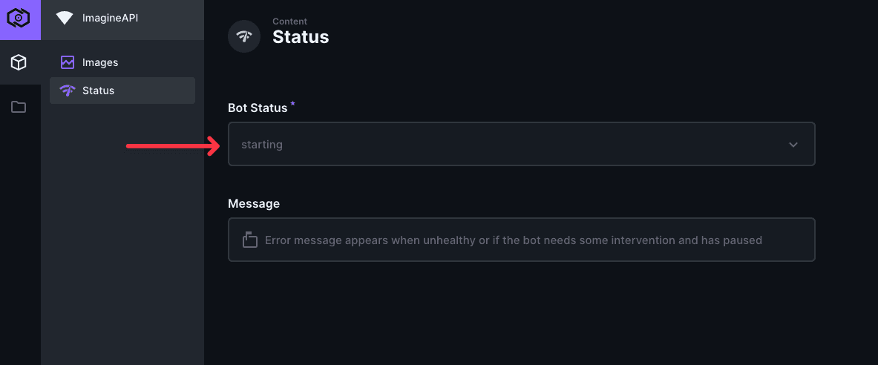Open the File Library folder icon
Image resolution: width=878 pixels, height=365 pixels.
[19, 106]
